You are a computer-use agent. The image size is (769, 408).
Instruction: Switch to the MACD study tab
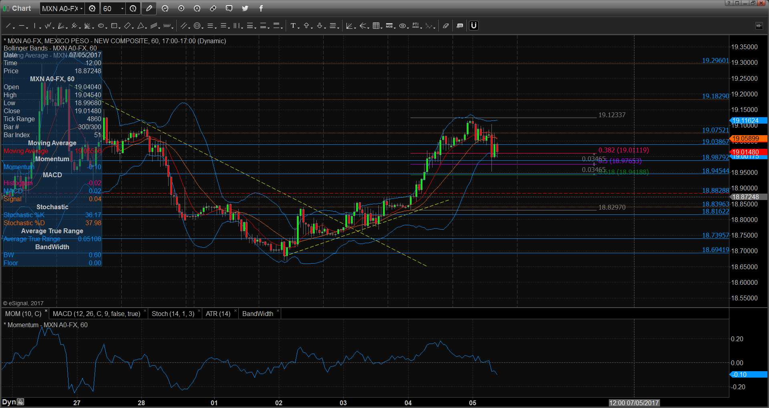97,314
